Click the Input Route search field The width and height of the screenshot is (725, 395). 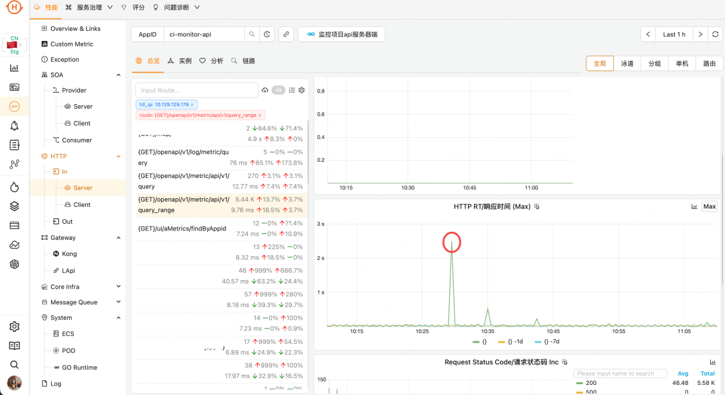tap(197, 90)
